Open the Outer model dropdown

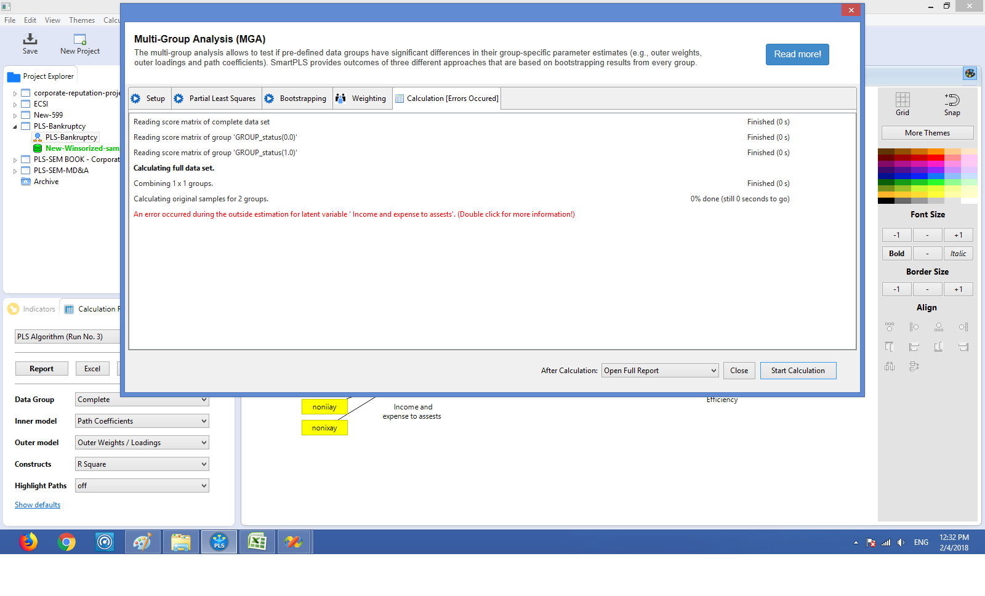click(x=142, y=443)
